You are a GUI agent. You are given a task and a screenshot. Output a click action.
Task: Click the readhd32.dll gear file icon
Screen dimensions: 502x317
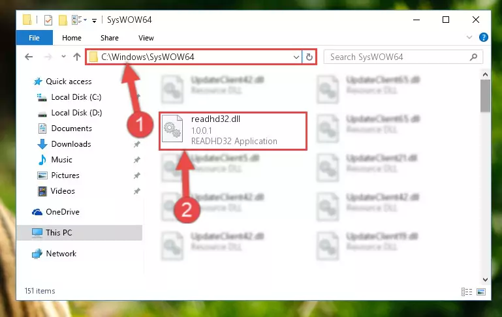(x=172, y=128)
